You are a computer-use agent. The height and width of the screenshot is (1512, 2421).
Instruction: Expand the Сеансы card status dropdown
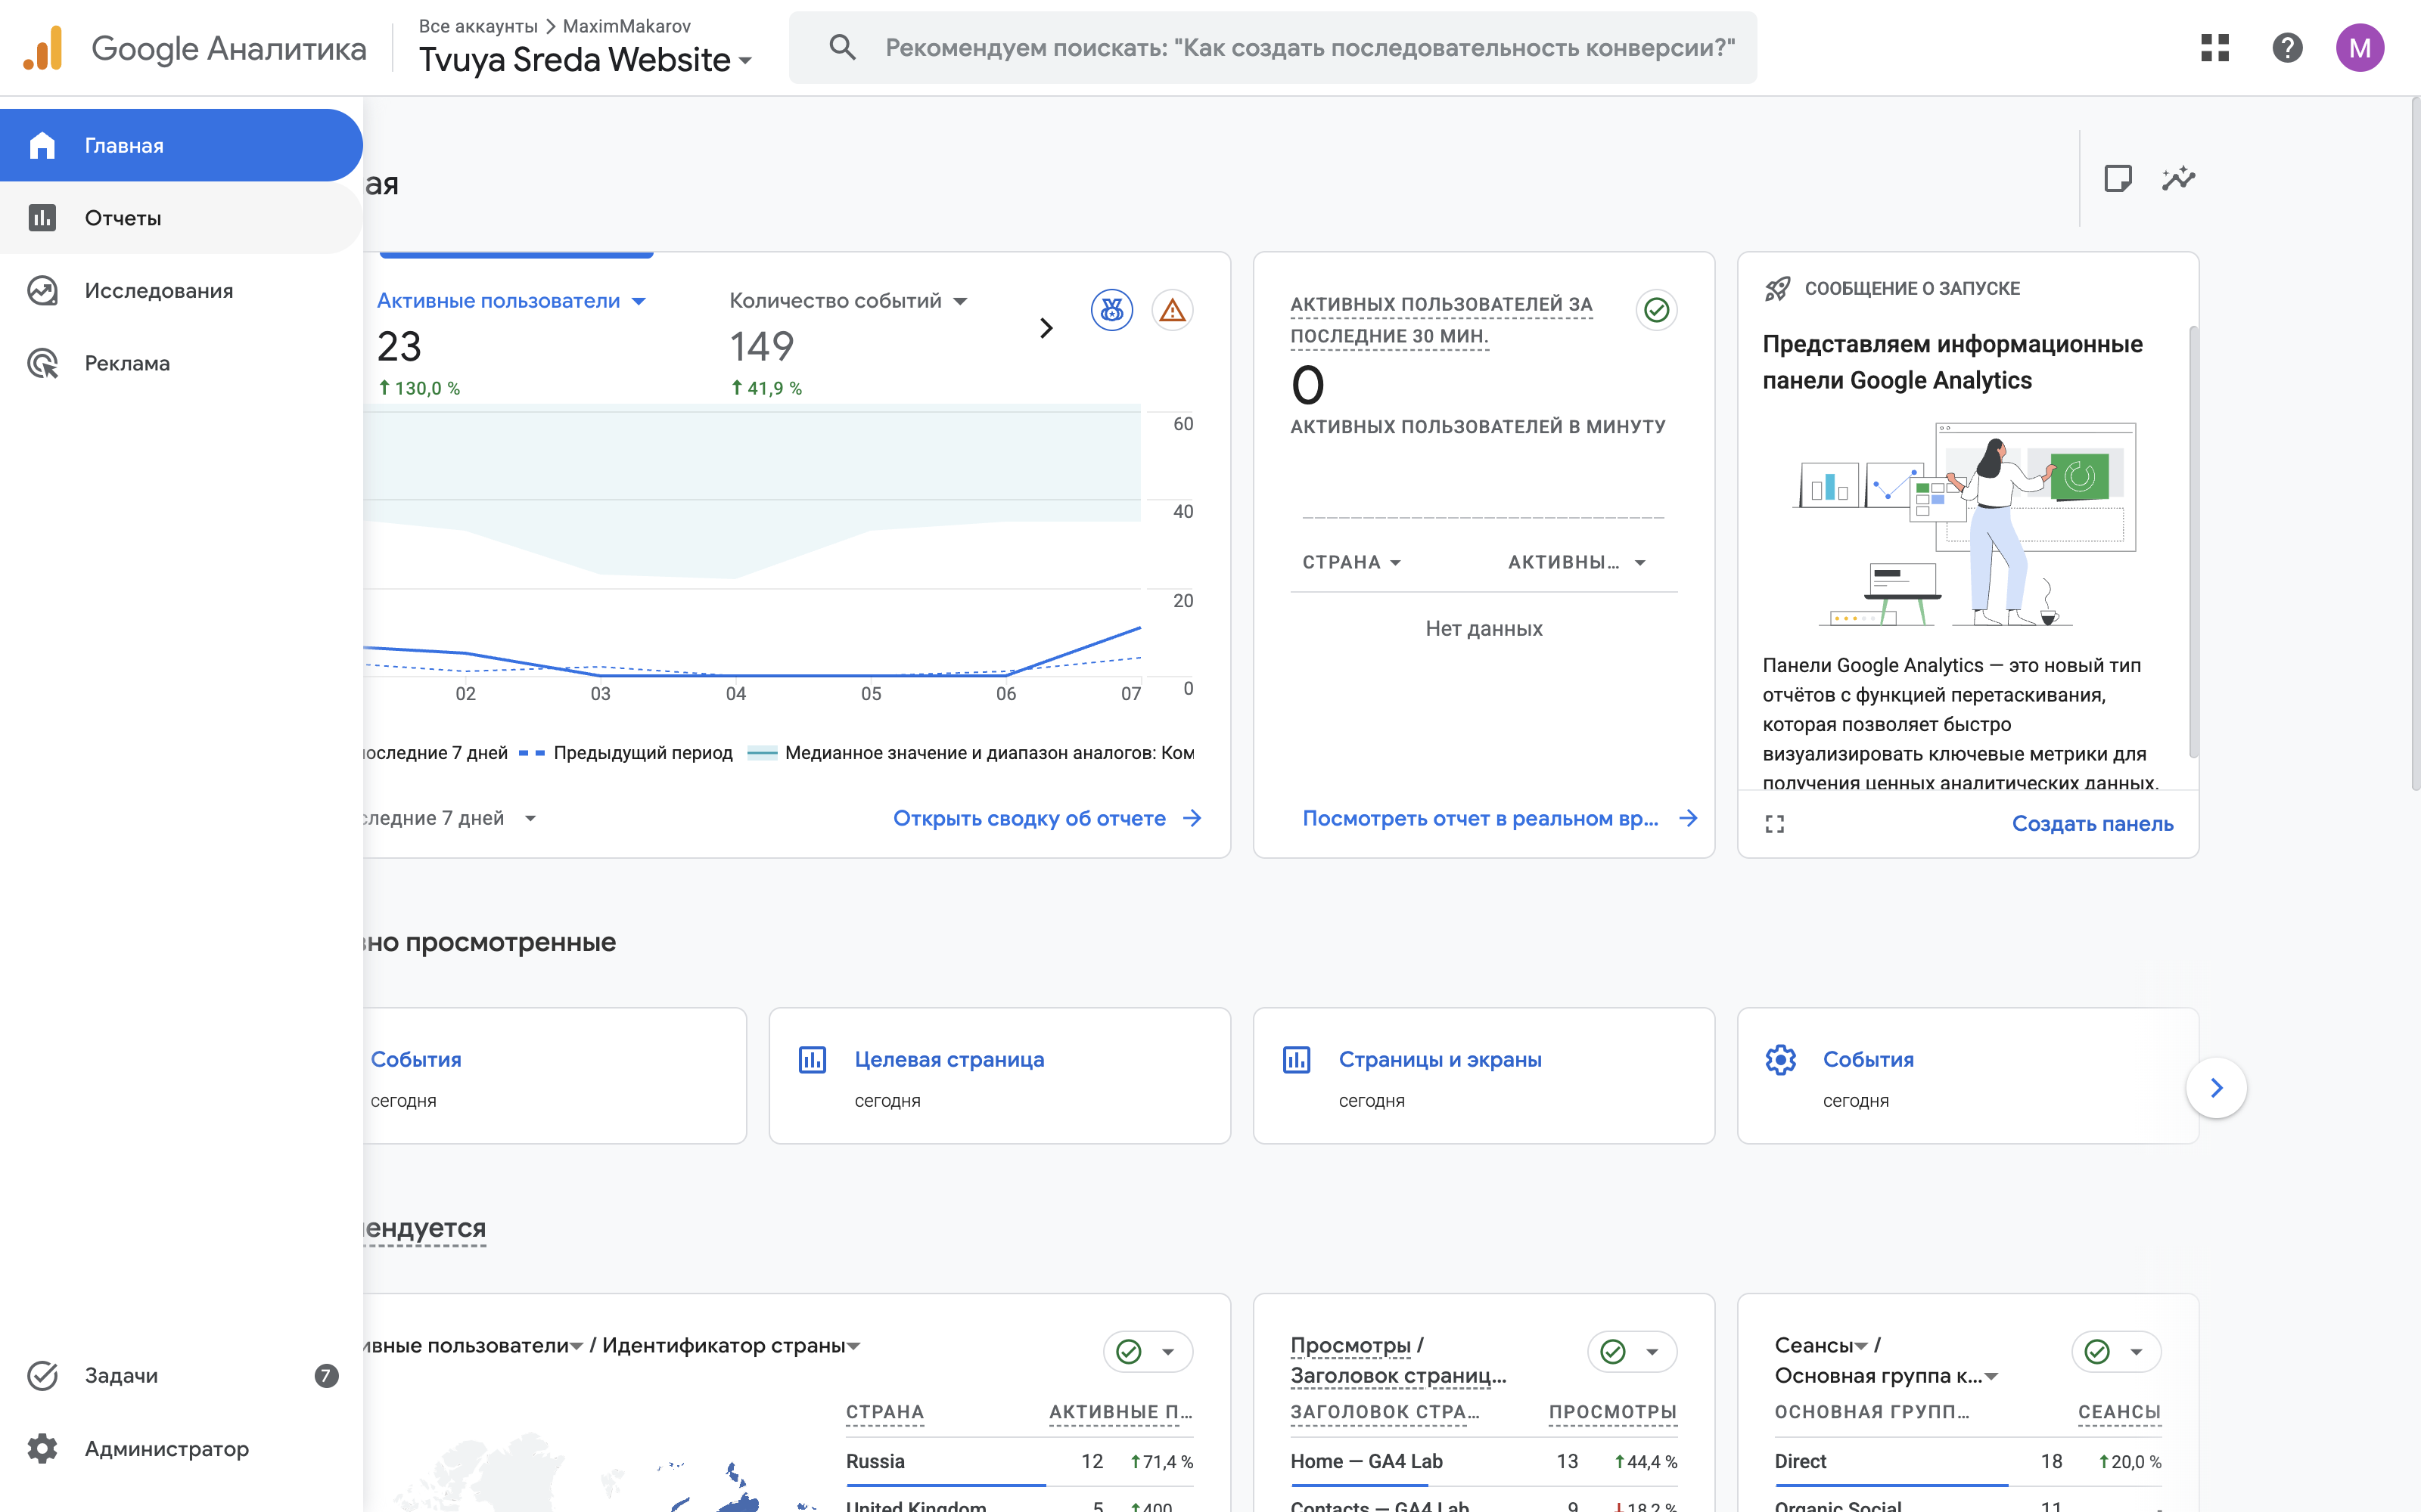click(x=2116, y=1352)
